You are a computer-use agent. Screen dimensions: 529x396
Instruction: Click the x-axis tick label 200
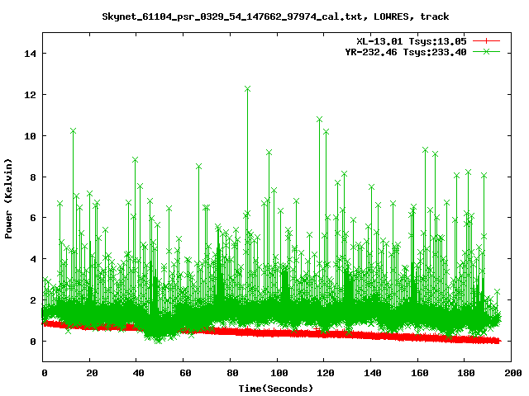[513, 373]
